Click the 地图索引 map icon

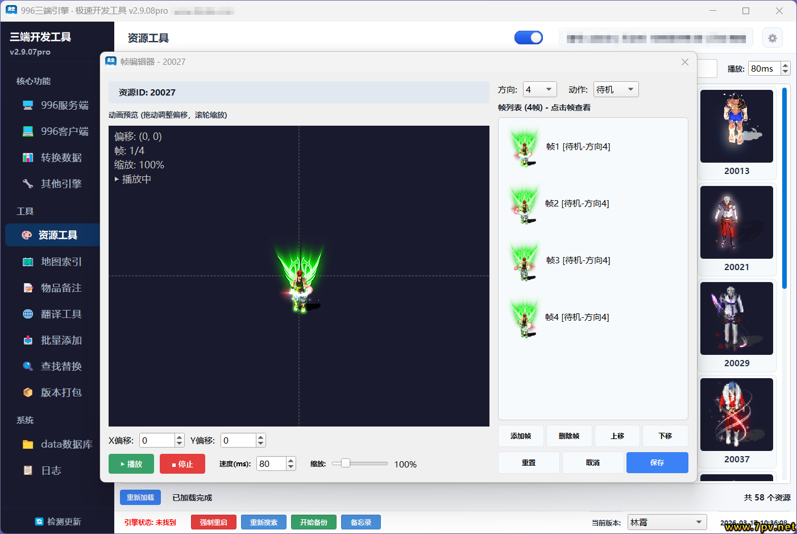(28, 262)
